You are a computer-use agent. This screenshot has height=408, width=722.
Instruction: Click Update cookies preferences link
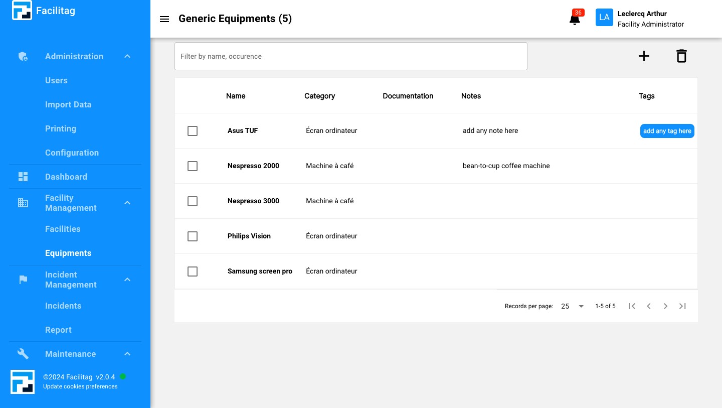(x=80, y=386)
